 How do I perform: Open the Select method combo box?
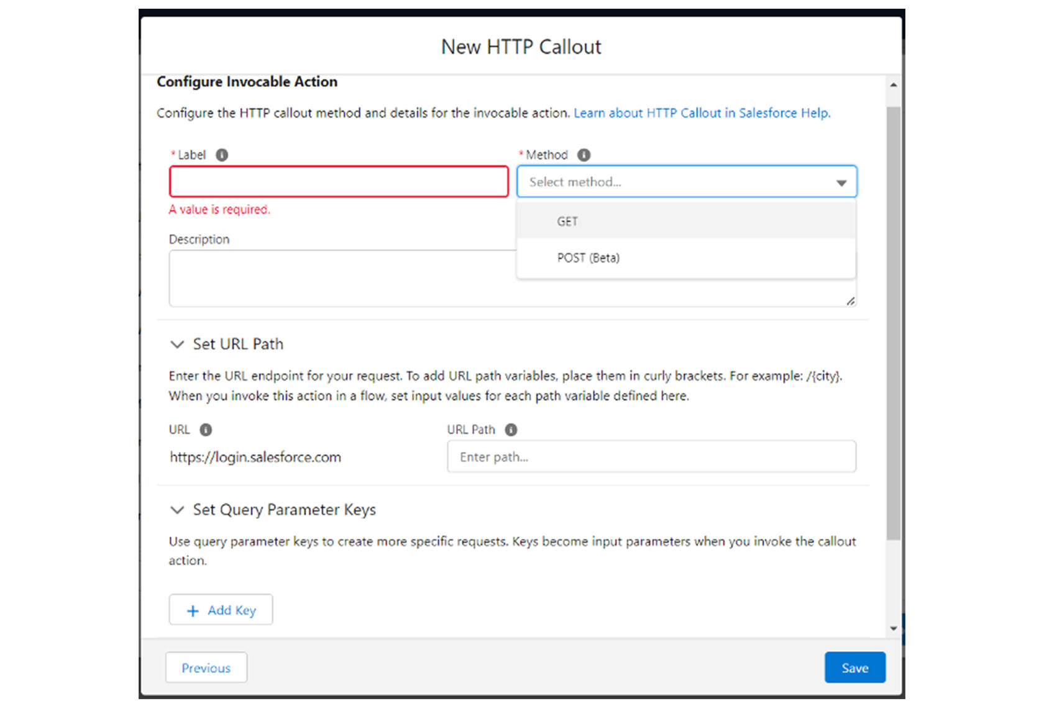tap(687, 182)
